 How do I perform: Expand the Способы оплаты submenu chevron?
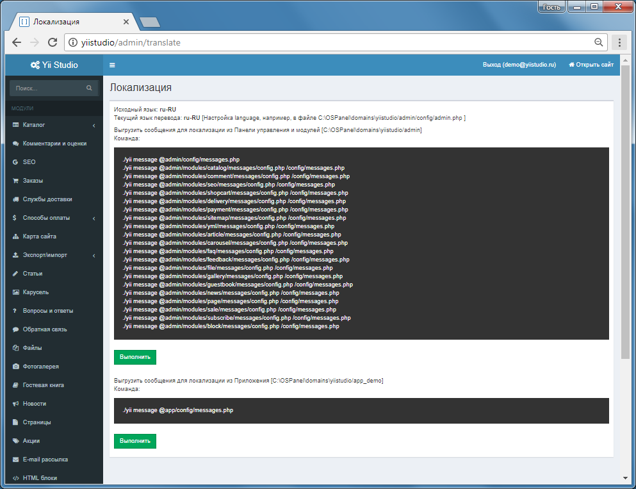coord(94,219)
